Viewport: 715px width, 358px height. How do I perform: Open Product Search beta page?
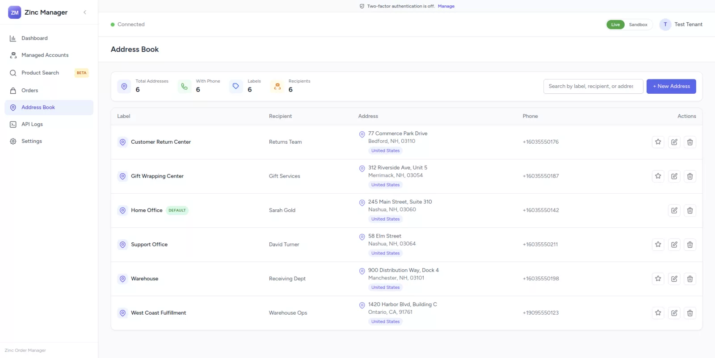[49, 73]
